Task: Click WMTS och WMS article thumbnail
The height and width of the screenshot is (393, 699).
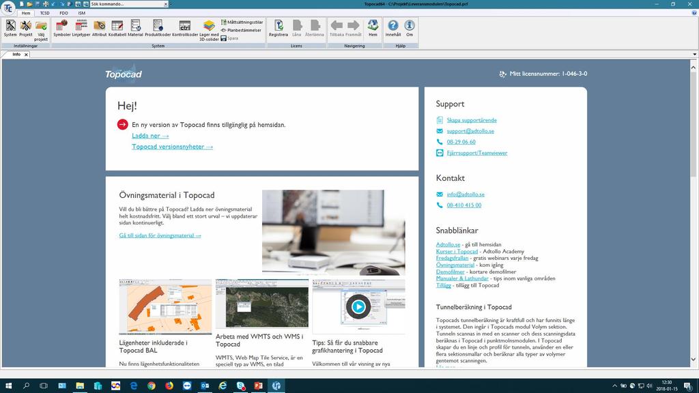Action: click(x=262, y=304)
